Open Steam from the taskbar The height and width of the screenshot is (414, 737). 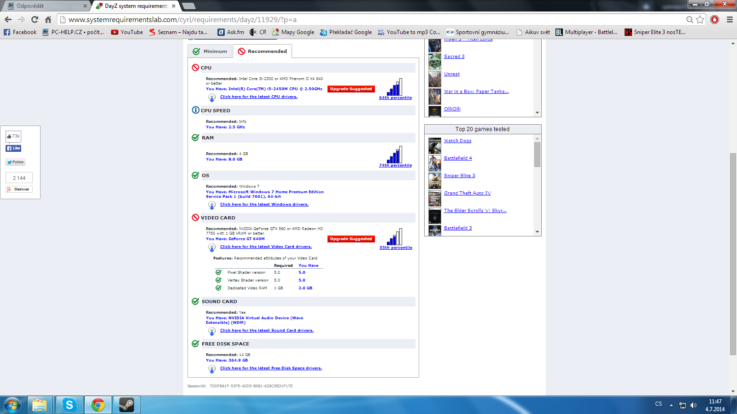click(127, 405)
